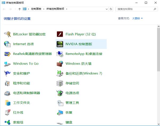Viewport: 160px width, 126px height.
Task: Click the 程序和功能 icon
Action: click(x=7, y=83)
